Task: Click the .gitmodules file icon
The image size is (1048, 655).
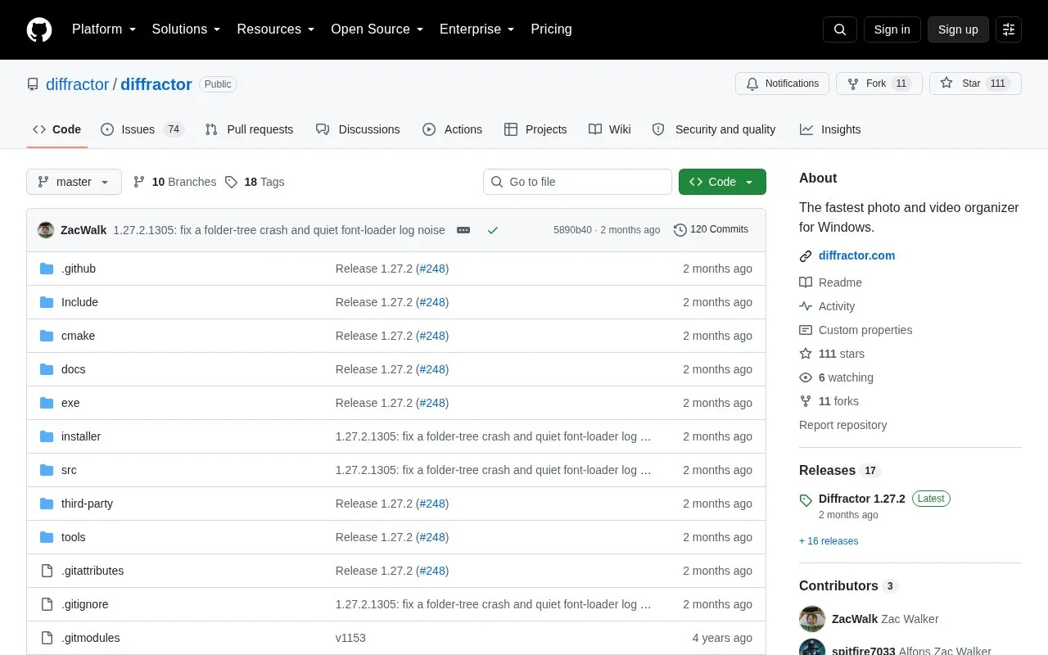Action: [x=47, y=638]
